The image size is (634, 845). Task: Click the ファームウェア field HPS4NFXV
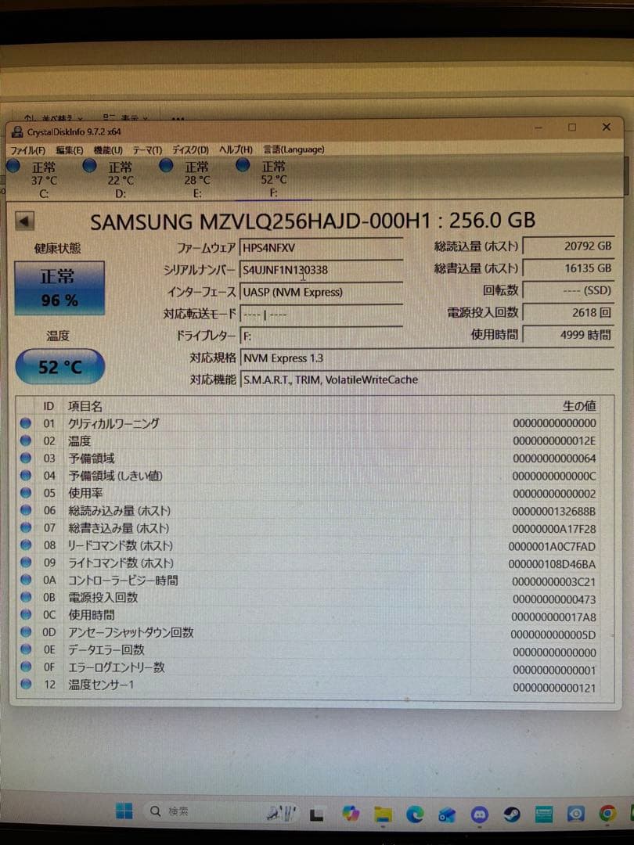[322, 247]
